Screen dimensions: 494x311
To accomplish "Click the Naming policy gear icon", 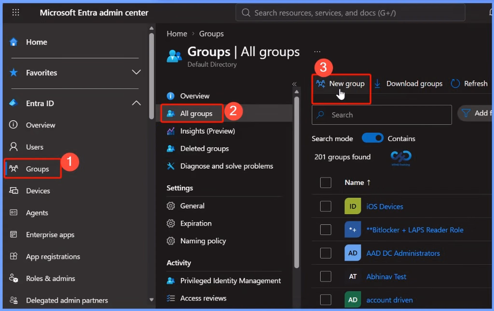I will pos(170,241).
